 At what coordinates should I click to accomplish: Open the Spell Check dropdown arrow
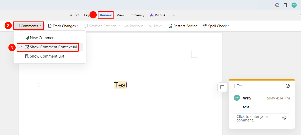[x=229, y=26]
